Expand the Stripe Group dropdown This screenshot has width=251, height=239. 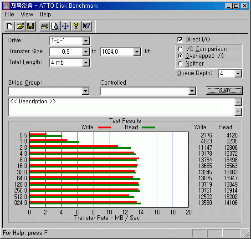click(86, 91)
